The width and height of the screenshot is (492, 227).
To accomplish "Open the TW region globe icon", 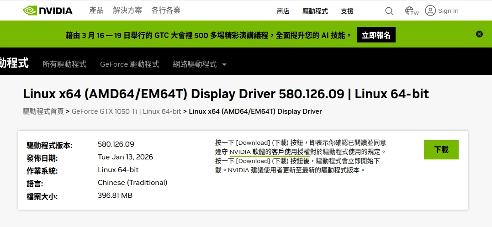I will (412, 11).
